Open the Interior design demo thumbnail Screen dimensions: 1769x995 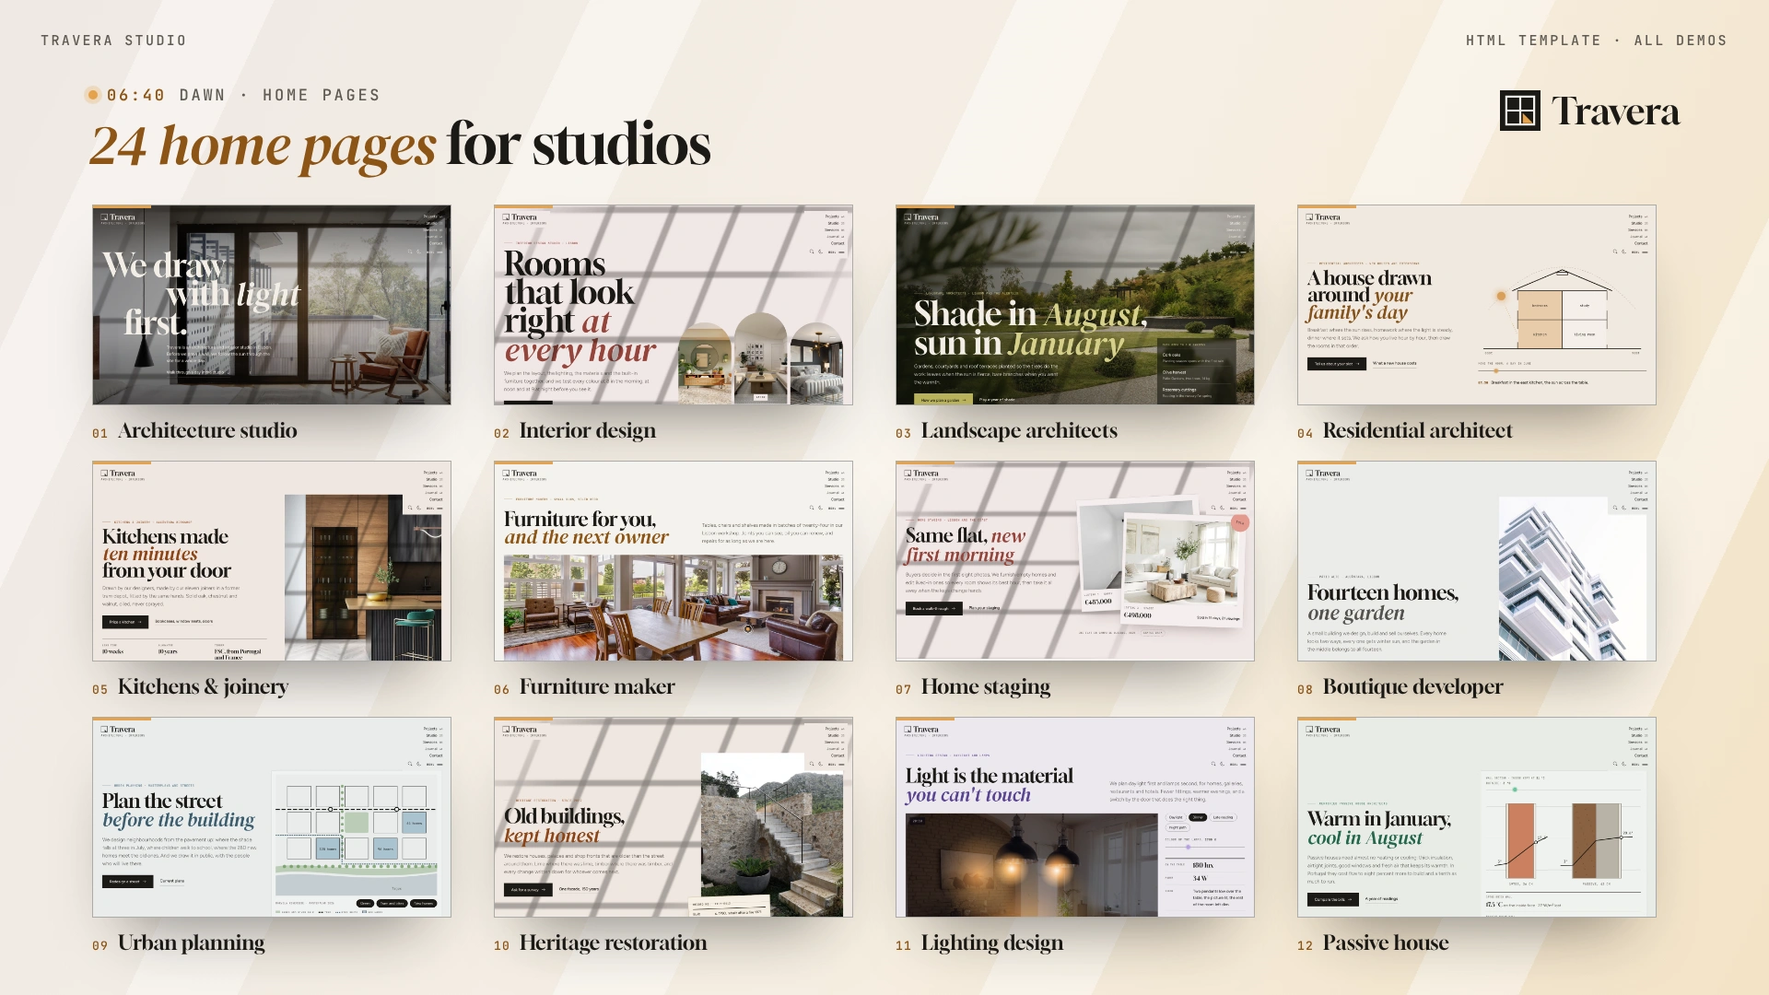pos(674,305)
